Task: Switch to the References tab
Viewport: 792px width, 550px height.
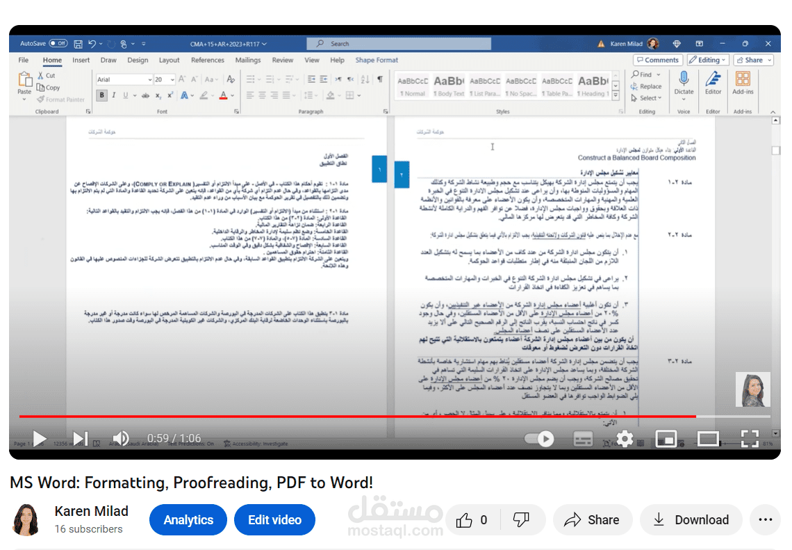Action: click(208, 60)
